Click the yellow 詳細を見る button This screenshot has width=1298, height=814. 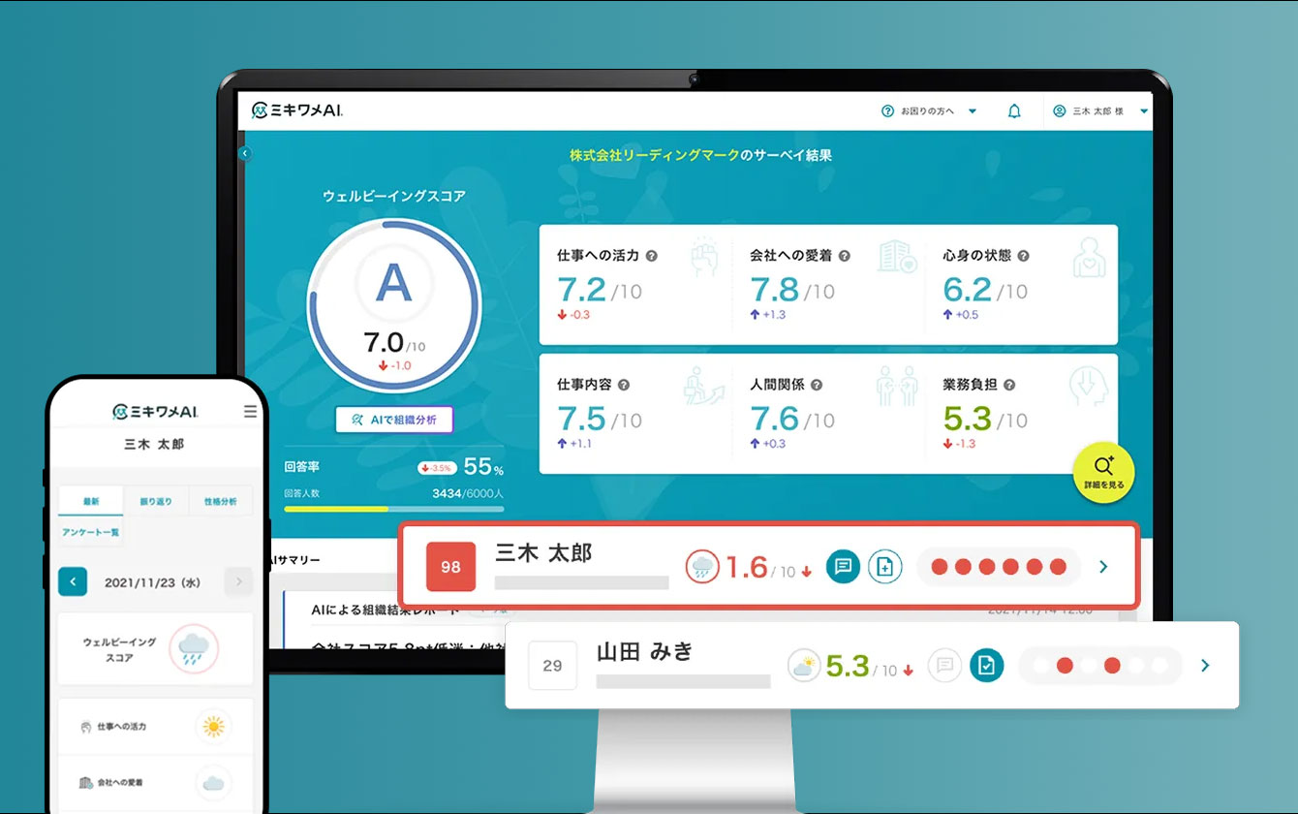click(x=1104, y=473)
